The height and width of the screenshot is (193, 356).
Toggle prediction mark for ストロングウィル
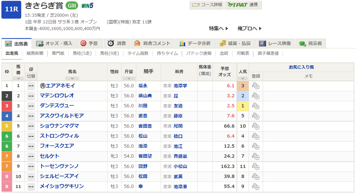coord(31,136)
